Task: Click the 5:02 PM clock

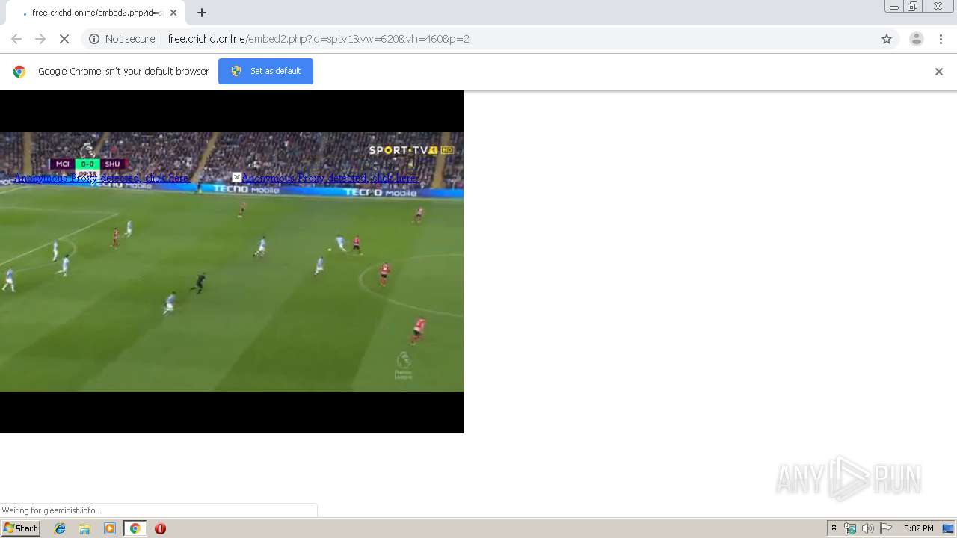Action: click(x=918, y=528)
